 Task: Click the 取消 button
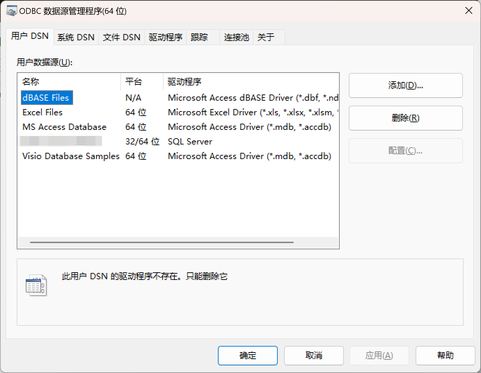click(314, 356)
